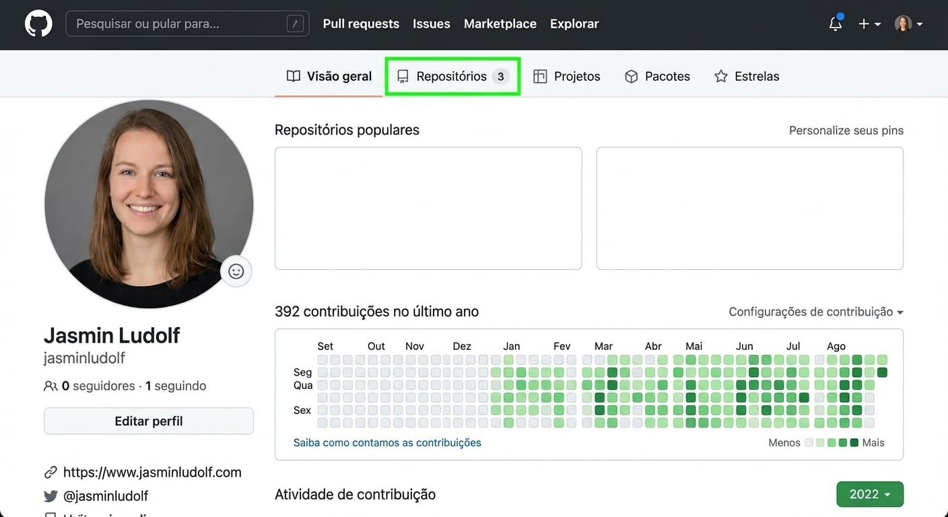
Task: Click the chain link icon beside website
Action: 50,472
